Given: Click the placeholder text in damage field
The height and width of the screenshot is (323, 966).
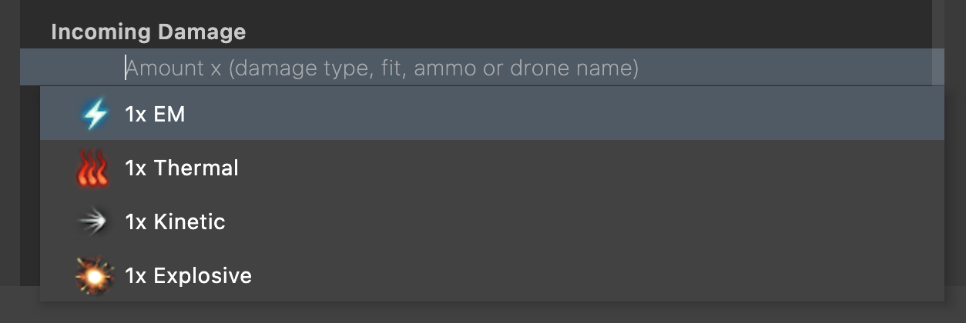Looking at the screenshot, I should click(x=382, y=68).
